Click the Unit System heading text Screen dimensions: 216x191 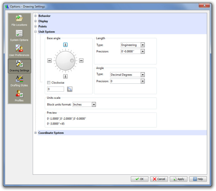click(x=46, y=32)
